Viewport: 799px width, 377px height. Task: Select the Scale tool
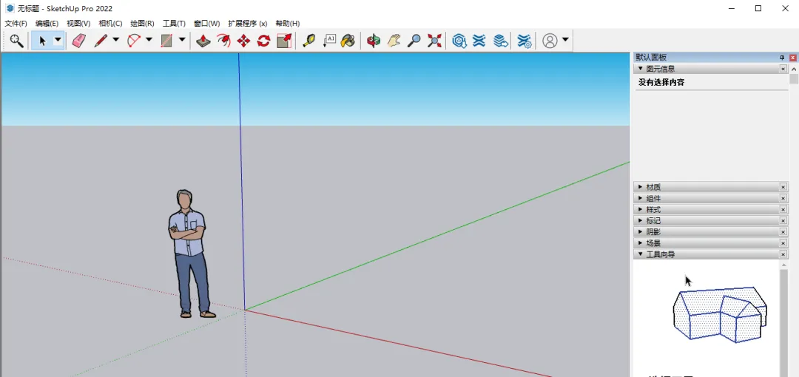click(x=284, y=41)
